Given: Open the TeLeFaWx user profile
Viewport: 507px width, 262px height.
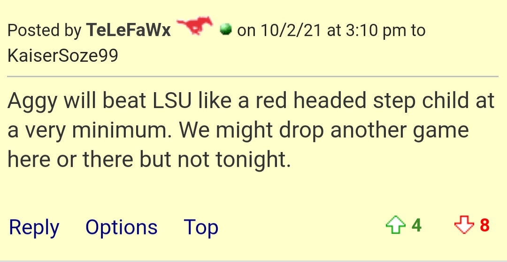Looking at the screenshot, I should pyautogui.click(x=128, y=30).
